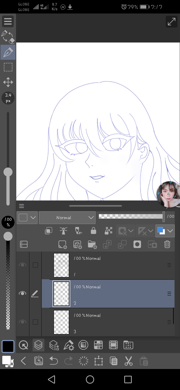Create a new layer folder
180x390 pixels.
[x=92, y=244]
